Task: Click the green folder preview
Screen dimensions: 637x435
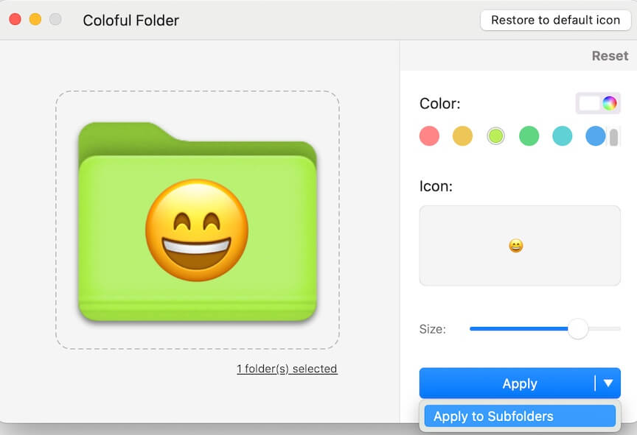Action: tap(199, 221)
